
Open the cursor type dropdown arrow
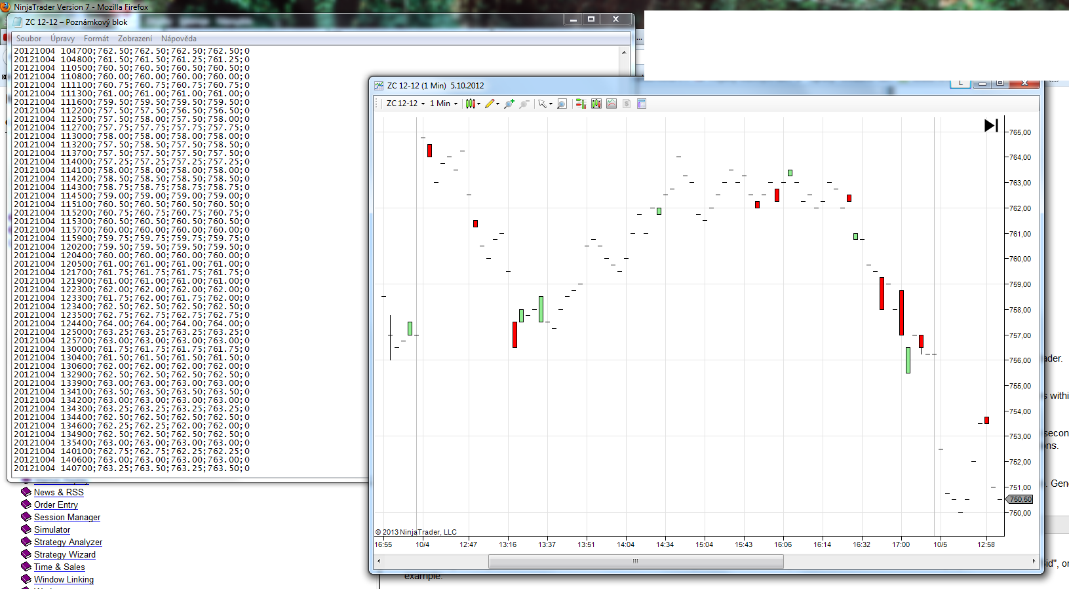(x=551, y=104)
